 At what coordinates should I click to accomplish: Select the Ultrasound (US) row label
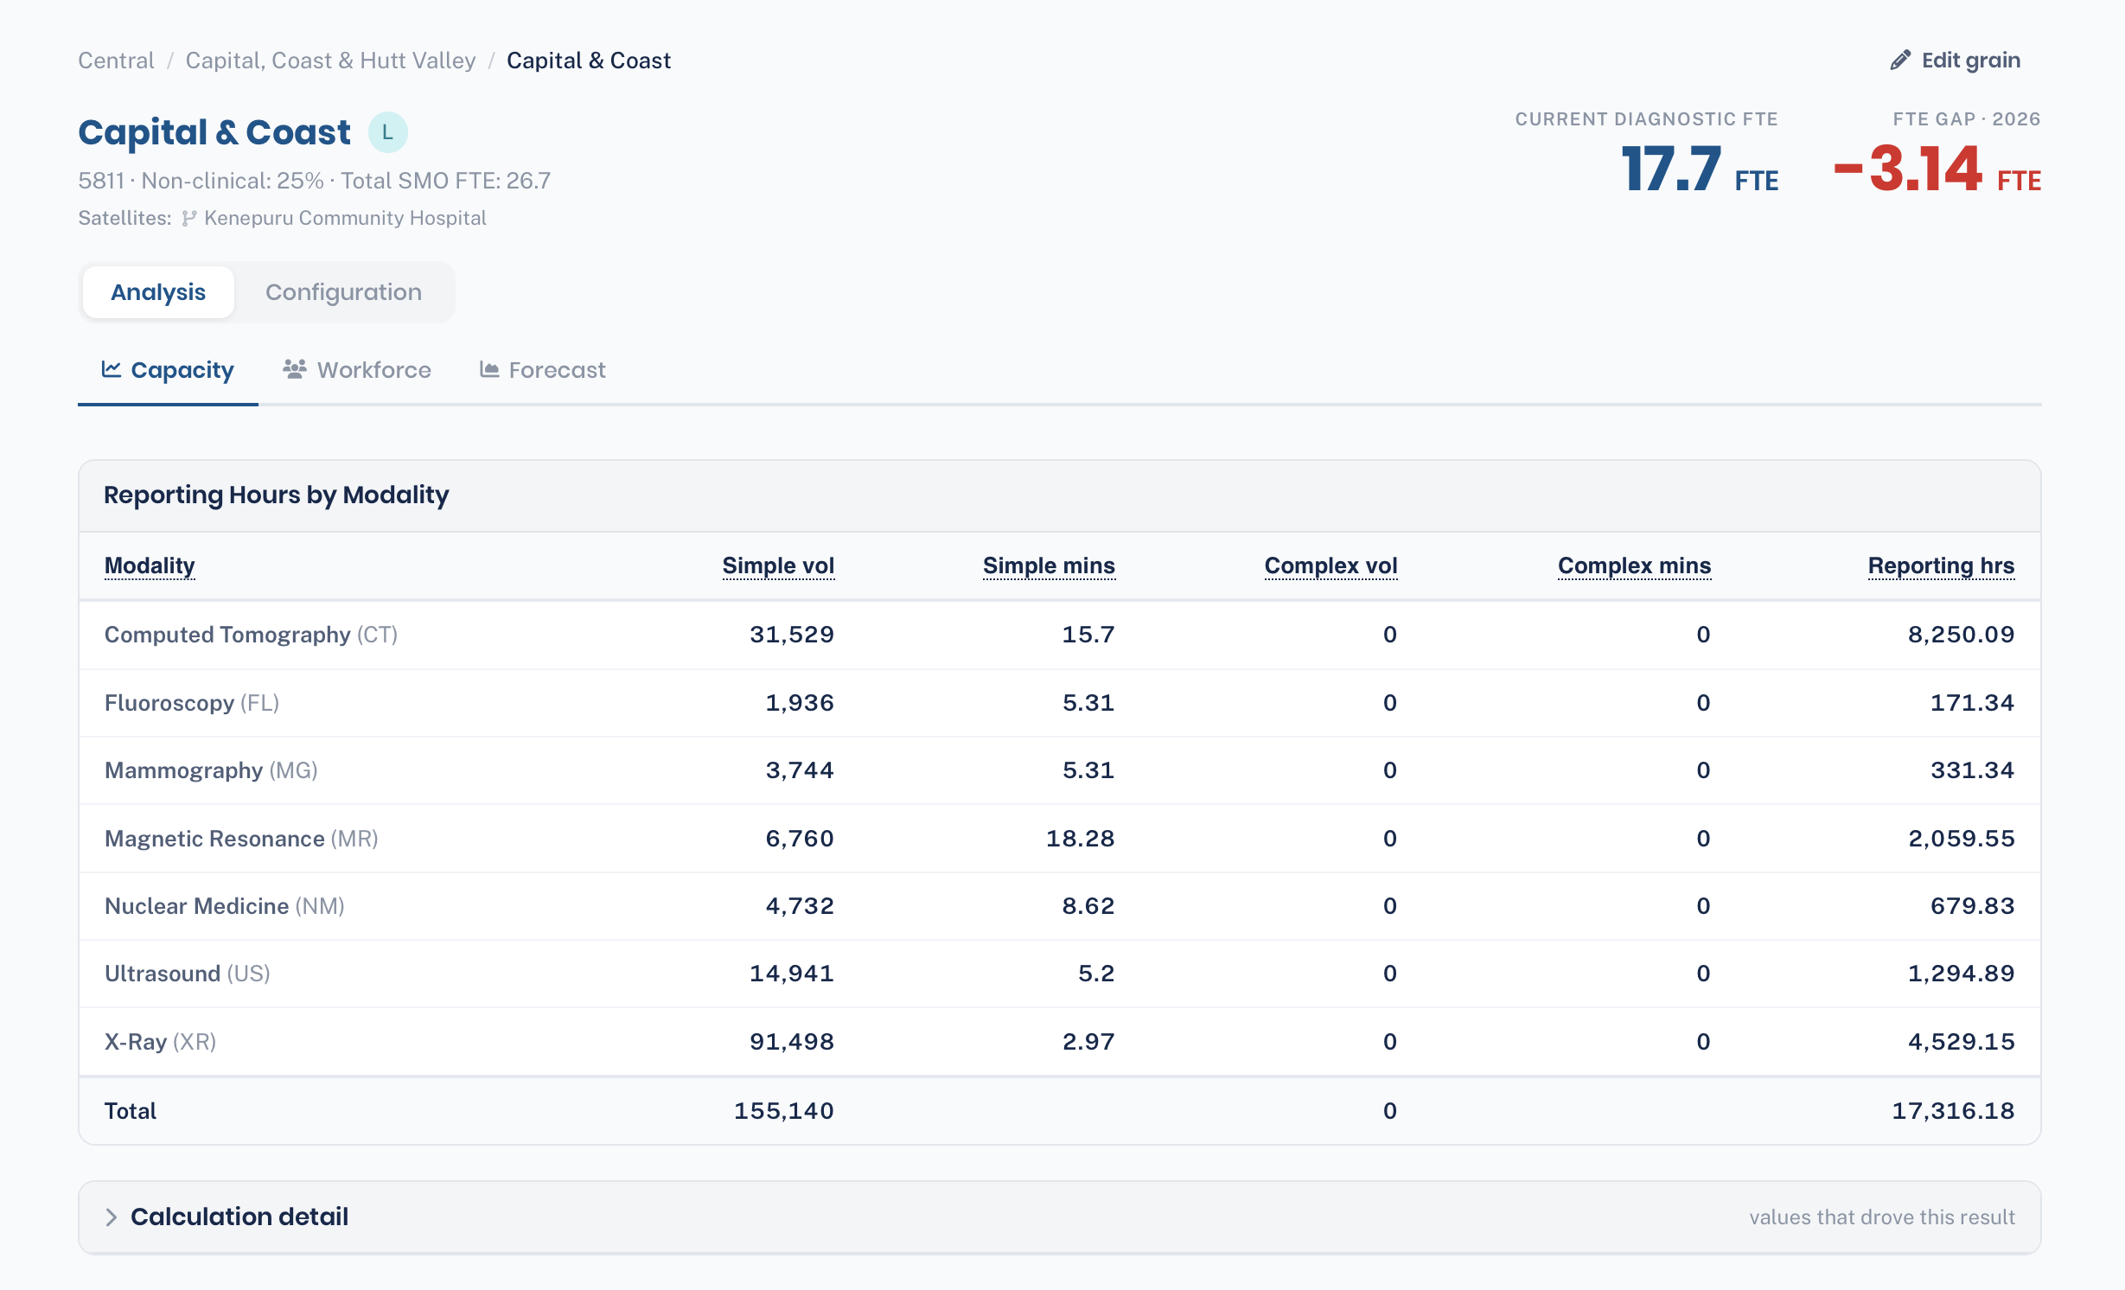(187, 974)
